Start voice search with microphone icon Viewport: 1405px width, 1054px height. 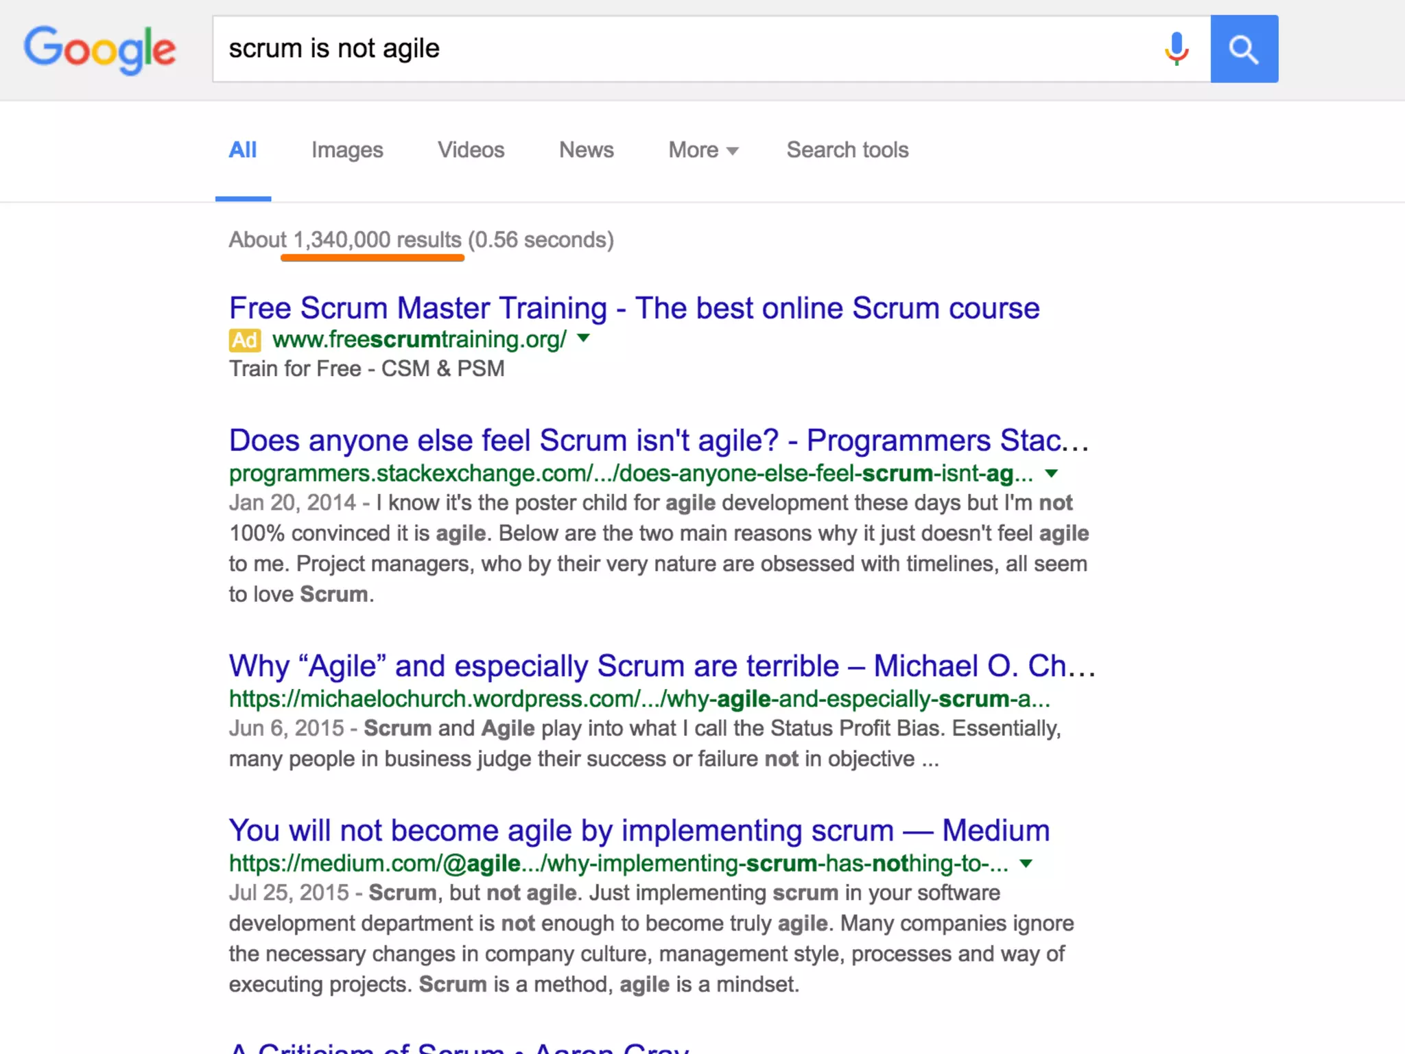(x=1176, y=49)
